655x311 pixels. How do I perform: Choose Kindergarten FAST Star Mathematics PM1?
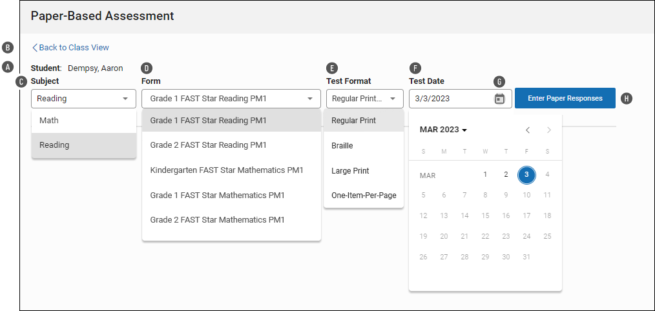click(231, 170)
